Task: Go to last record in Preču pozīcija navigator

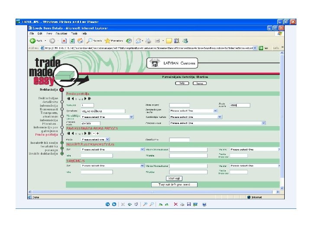Action: pyautogui.click(x=90, y=98)
